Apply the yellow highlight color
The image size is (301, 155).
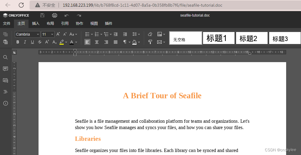[61, 42]
